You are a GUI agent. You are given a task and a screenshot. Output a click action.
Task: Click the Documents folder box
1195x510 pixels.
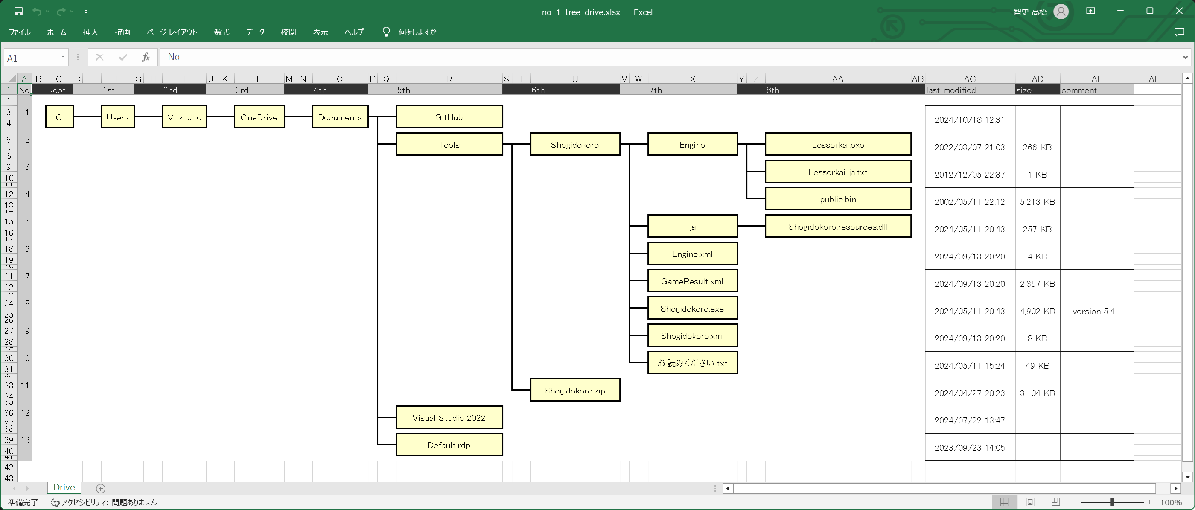click(x=340, y=117)
